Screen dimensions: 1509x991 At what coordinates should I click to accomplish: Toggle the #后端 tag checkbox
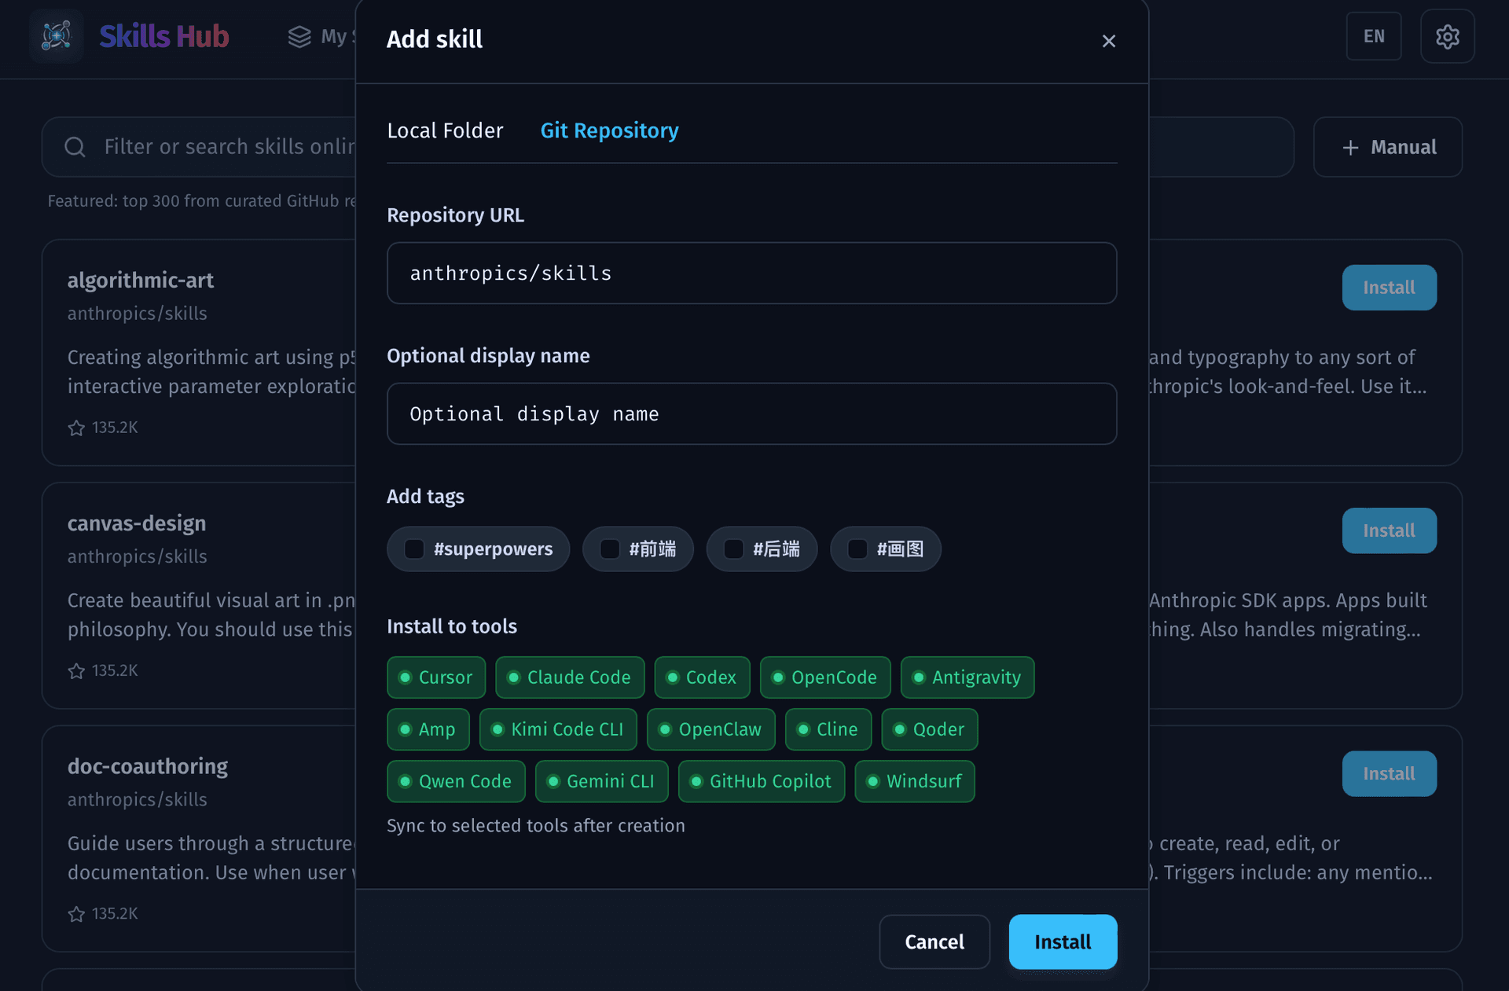(x=732, y=549)
